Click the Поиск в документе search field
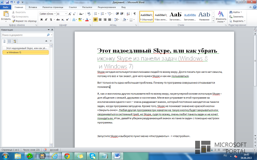This screenshot has height=160, width=257. 24,35
